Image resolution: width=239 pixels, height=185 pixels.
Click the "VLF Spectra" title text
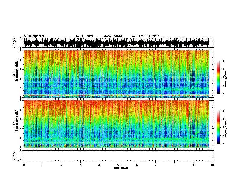click(34, 36)
